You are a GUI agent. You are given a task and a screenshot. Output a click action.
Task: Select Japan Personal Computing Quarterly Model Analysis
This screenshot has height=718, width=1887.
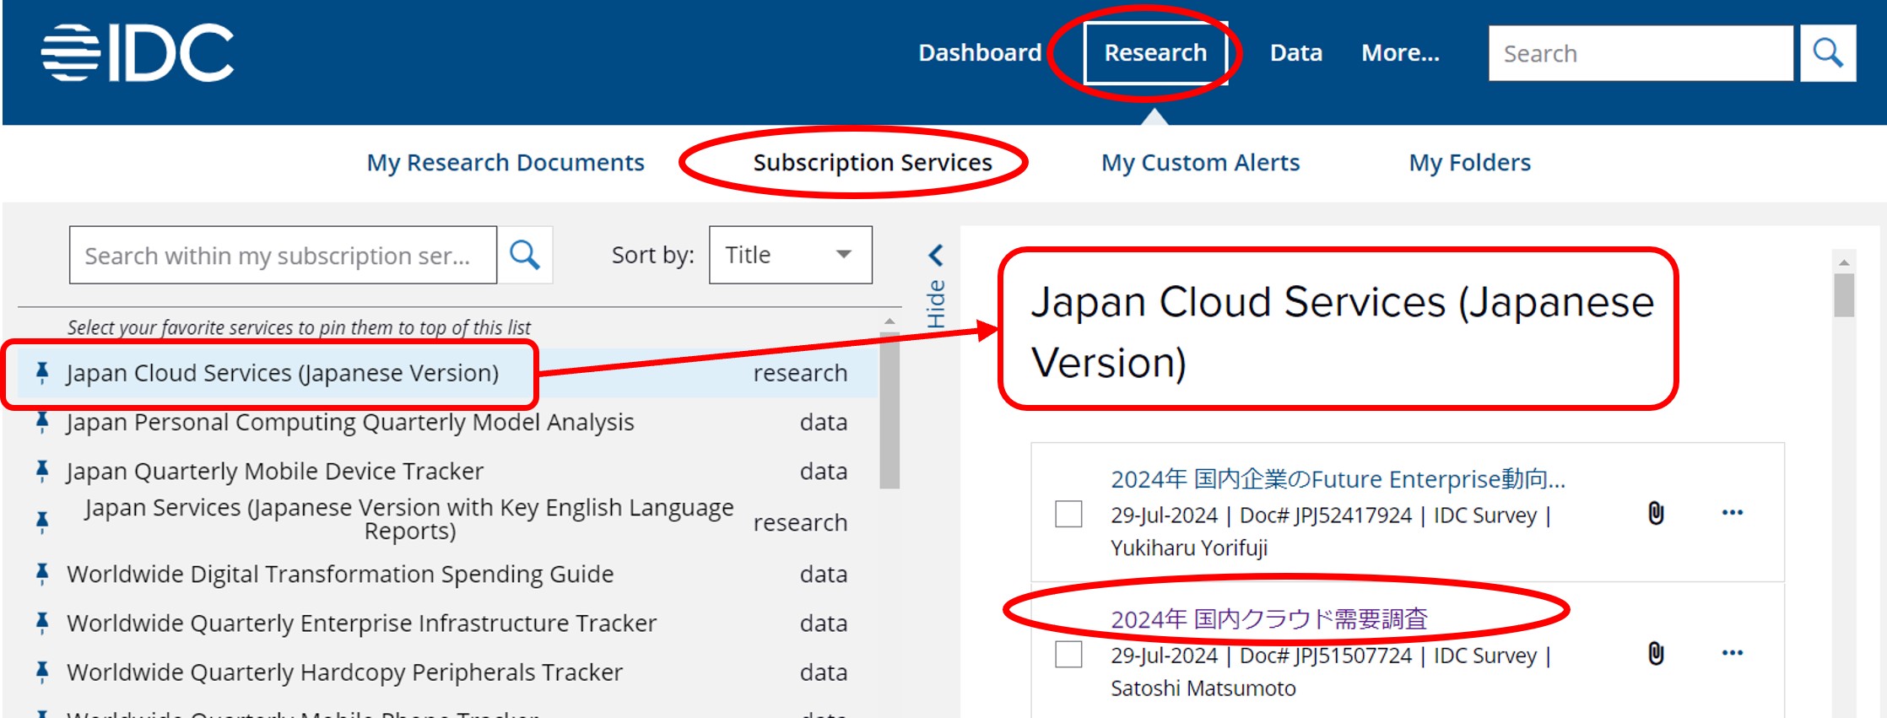(x=350, y=422)
